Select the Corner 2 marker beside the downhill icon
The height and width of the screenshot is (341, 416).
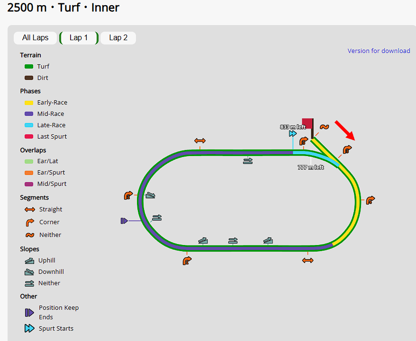128,195
